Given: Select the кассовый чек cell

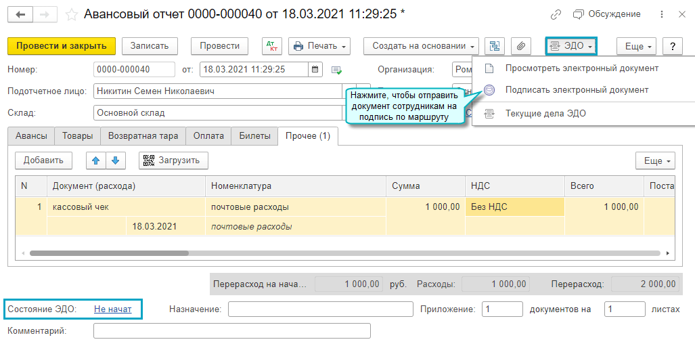Looking at the screenshot, I should coord(126,207).
